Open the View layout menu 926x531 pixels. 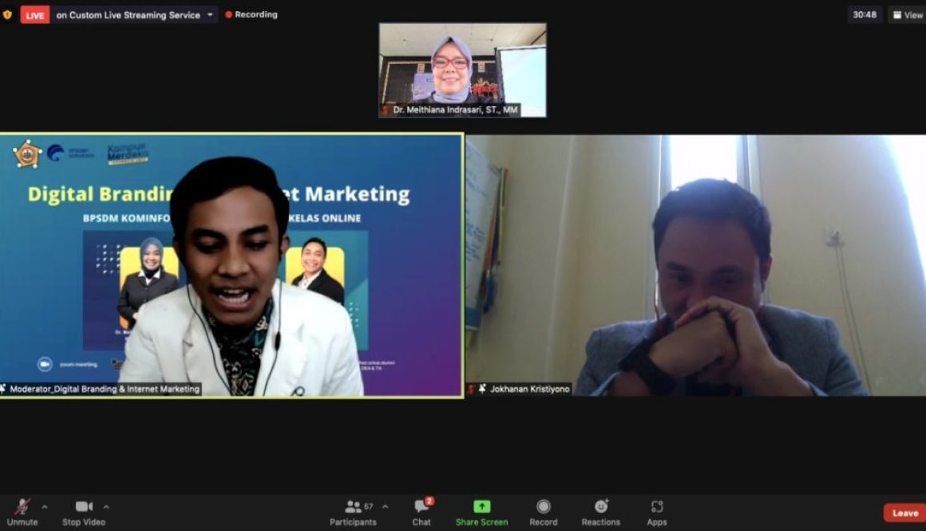point(907,14)
